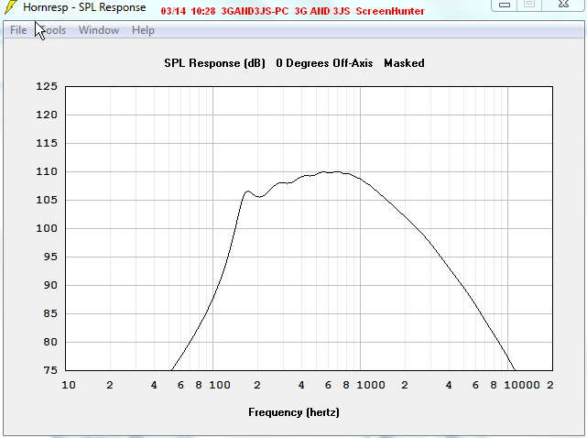This screenshot has width=587, height=438.
Task: Open the Help menu
Action: [x=143, y=30]
